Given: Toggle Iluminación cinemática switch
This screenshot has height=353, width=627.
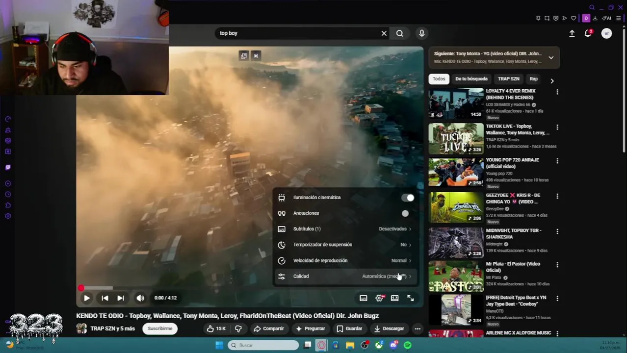Looking at the screenshot, I should [x=408, y=198].
